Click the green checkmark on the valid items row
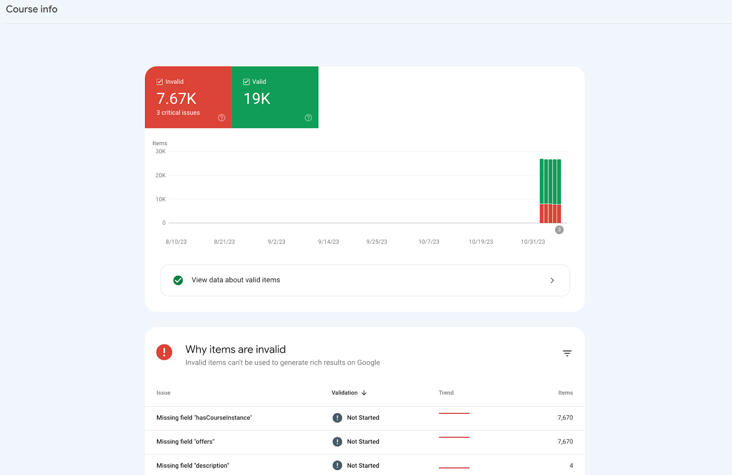 click(x=178, y=280)
